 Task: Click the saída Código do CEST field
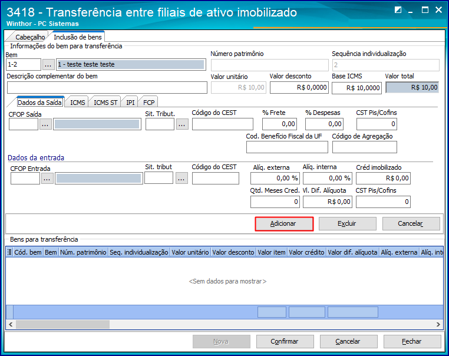(x=223, y=124)
